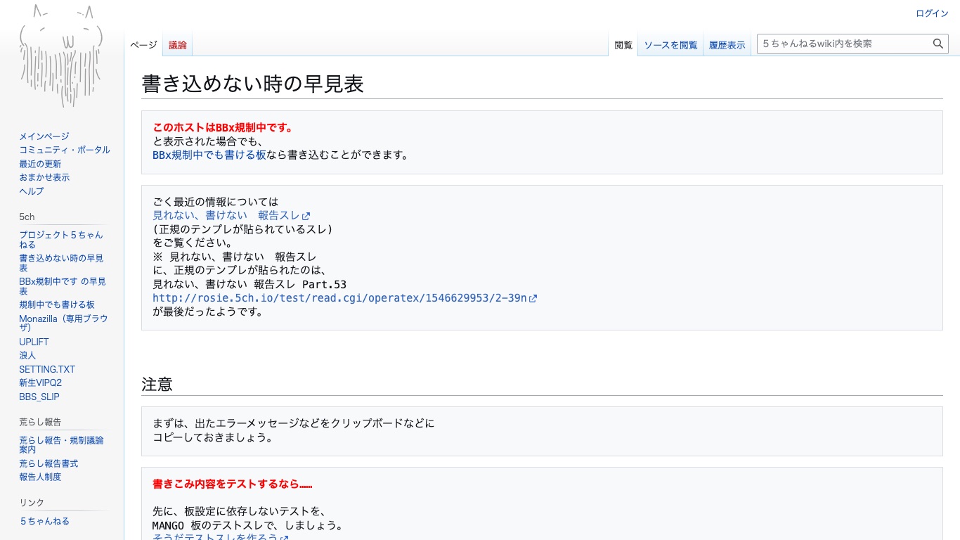The width and height of the screenshot is (960, 540).
Task: Click 荒らし報告書式 sidebar link
Action: [48, 463]
